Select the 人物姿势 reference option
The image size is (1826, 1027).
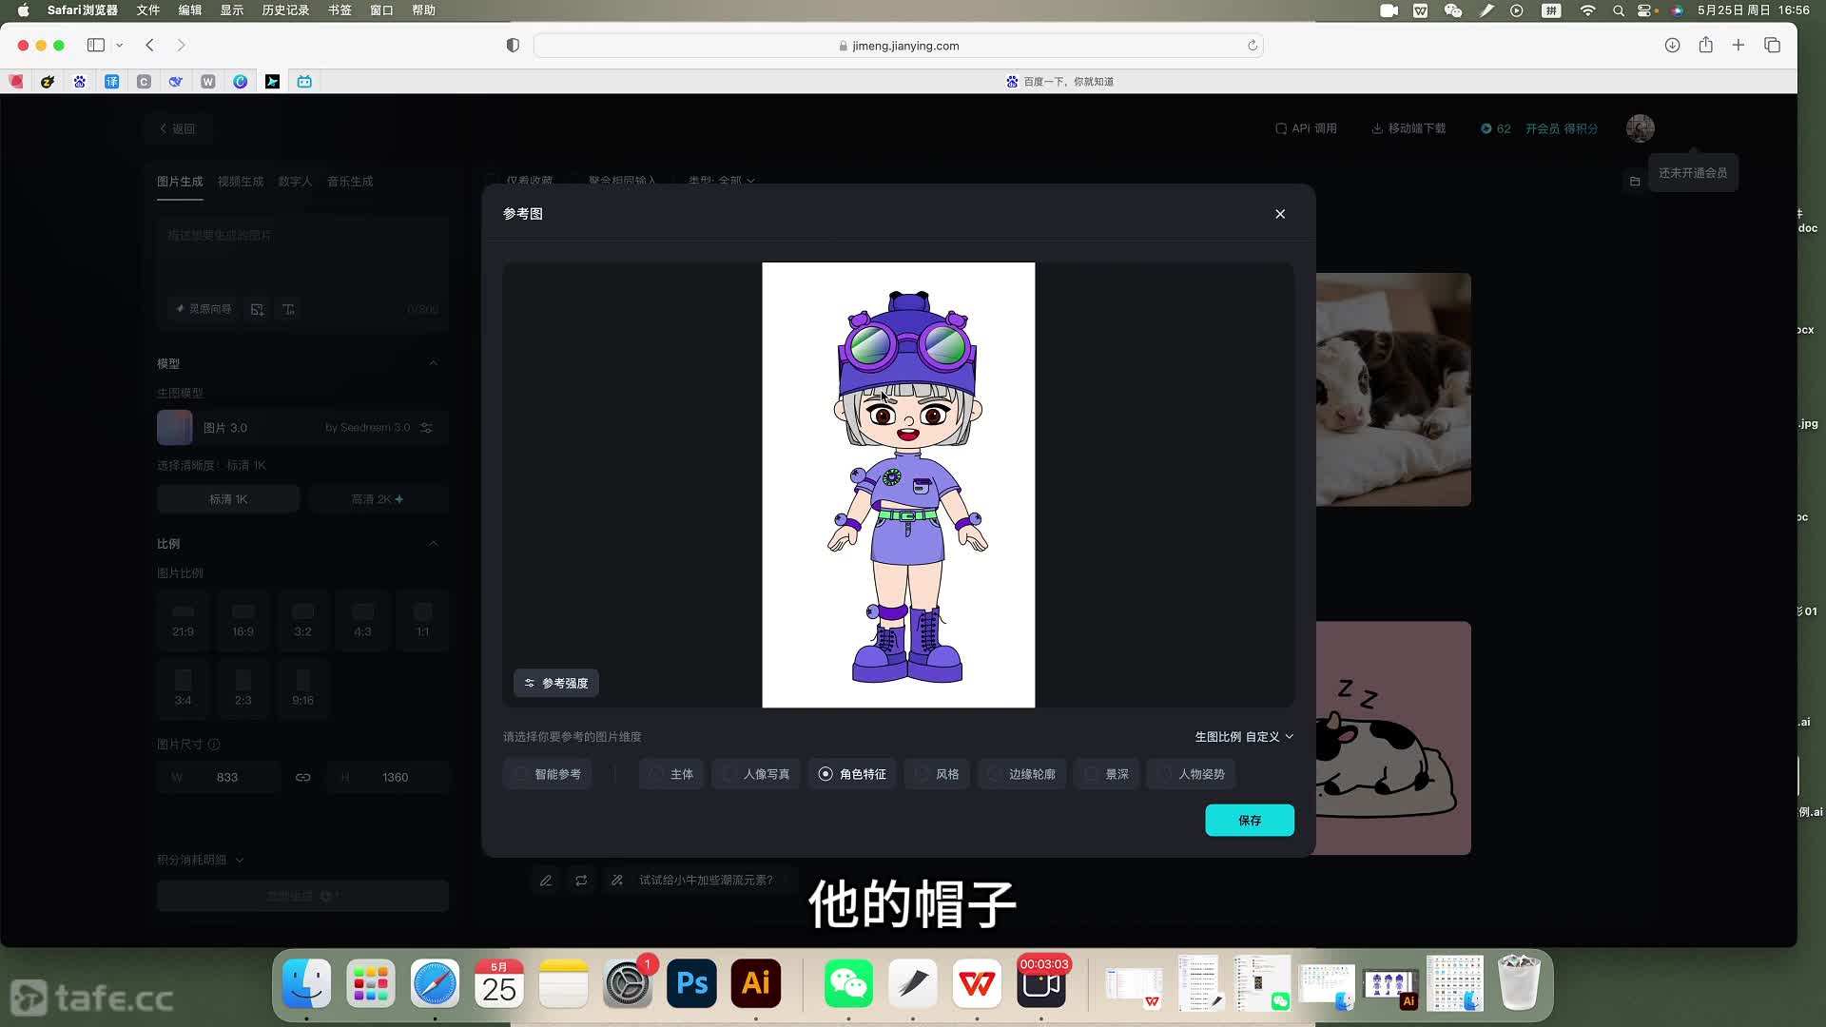[1192, 774]
